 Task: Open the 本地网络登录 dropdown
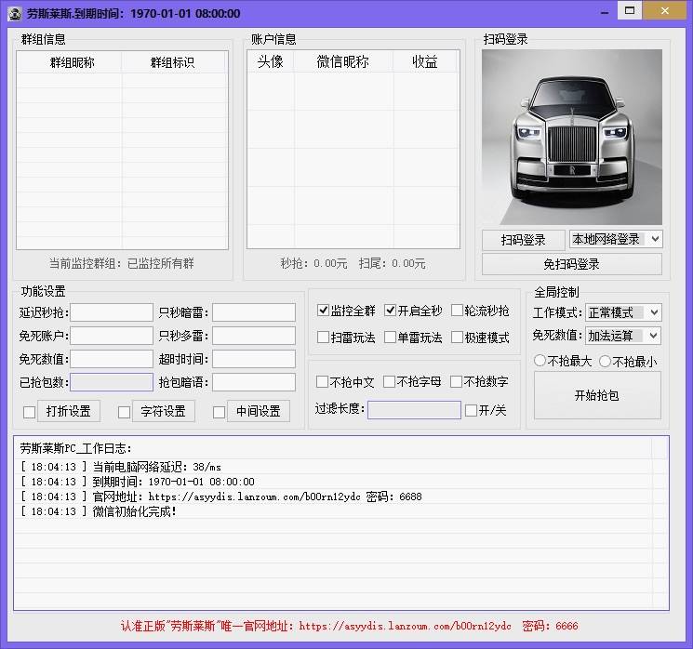click(x=616, y=240)
